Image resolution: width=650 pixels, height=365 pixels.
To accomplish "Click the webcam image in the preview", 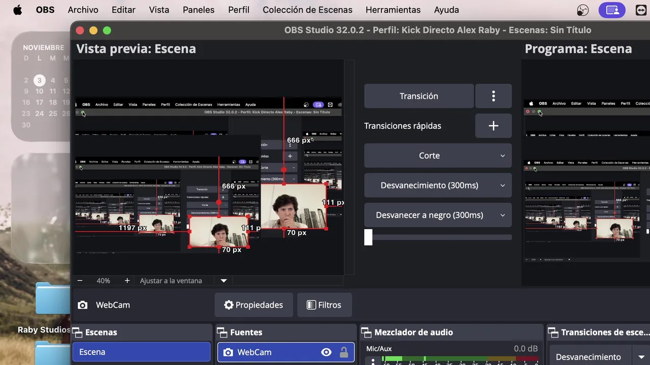I will (293, 206).
